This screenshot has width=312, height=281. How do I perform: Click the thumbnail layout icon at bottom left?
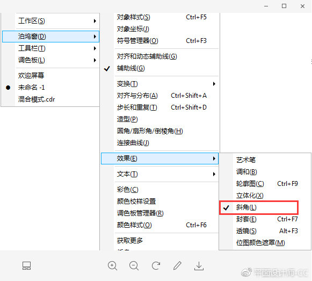(x=26, y=265)
